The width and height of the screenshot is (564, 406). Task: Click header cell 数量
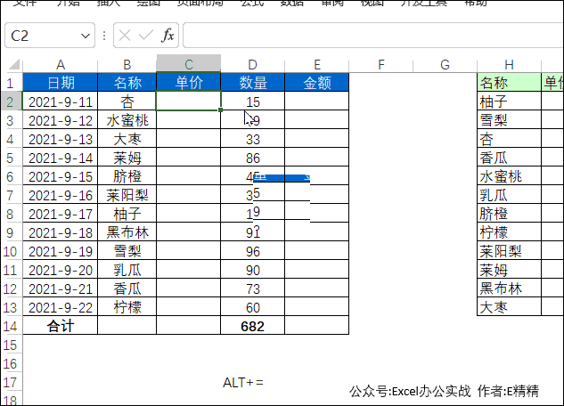[252, 82]
